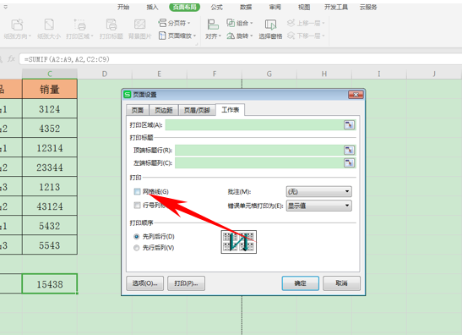This screenshot has width=462, height=335.
Task: Open the 对齐 align tool
Action: [213, 29]
